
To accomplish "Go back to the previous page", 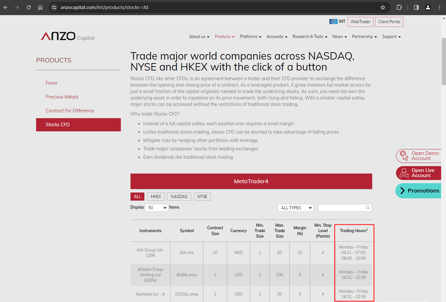I will (x=5, y=7).
